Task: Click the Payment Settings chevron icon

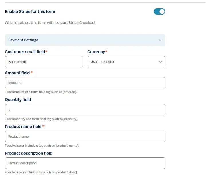Action: pyautogui.click(x=160, y=40)
